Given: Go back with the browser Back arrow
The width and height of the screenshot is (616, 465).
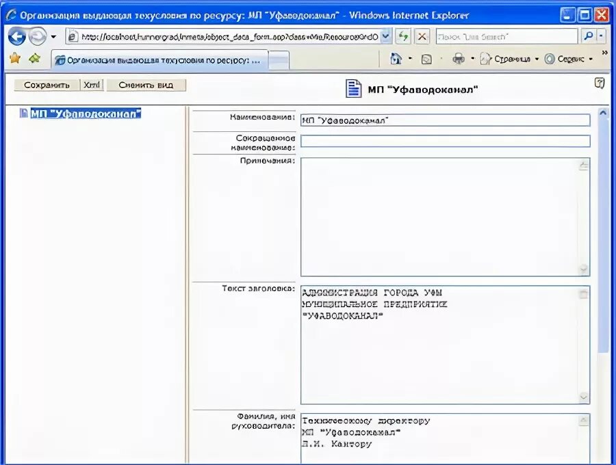Looking at the screenshot, I should point(17,37).
